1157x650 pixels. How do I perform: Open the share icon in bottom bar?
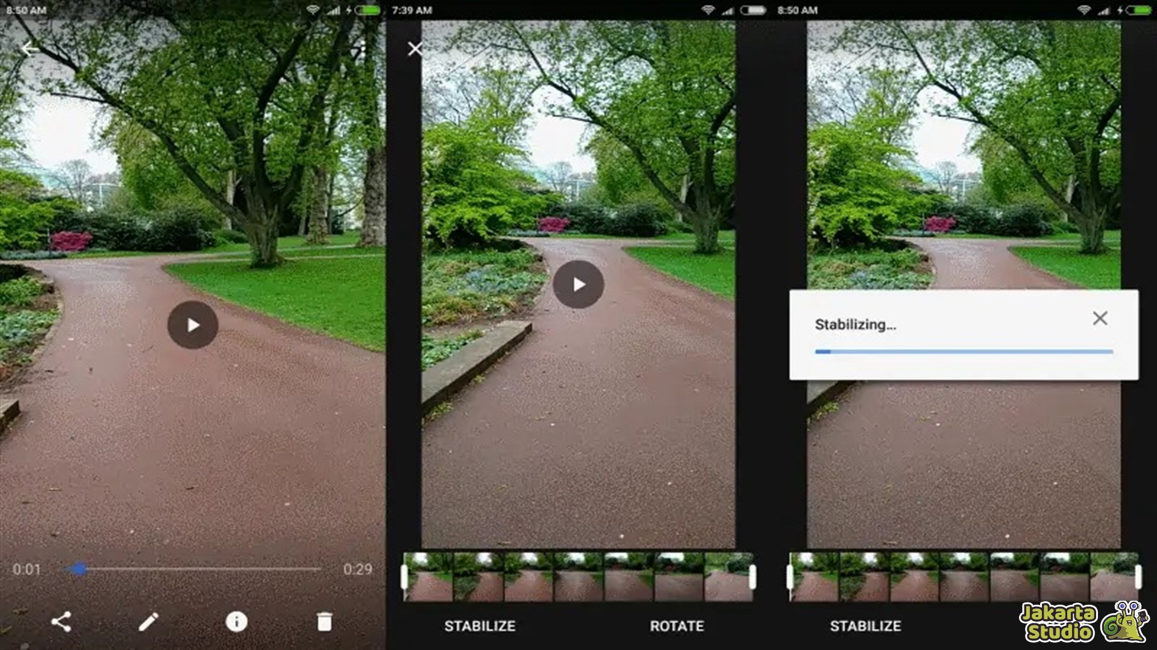coord(61,622)
